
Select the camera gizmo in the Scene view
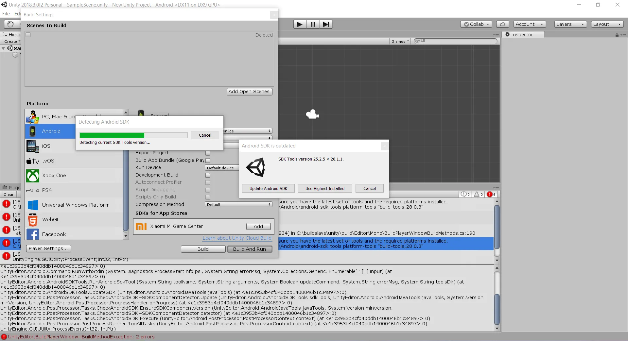click(x=312, y=114)
